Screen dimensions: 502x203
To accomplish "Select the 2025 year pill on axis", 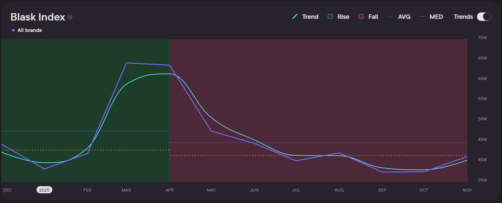I will point(44,190).
